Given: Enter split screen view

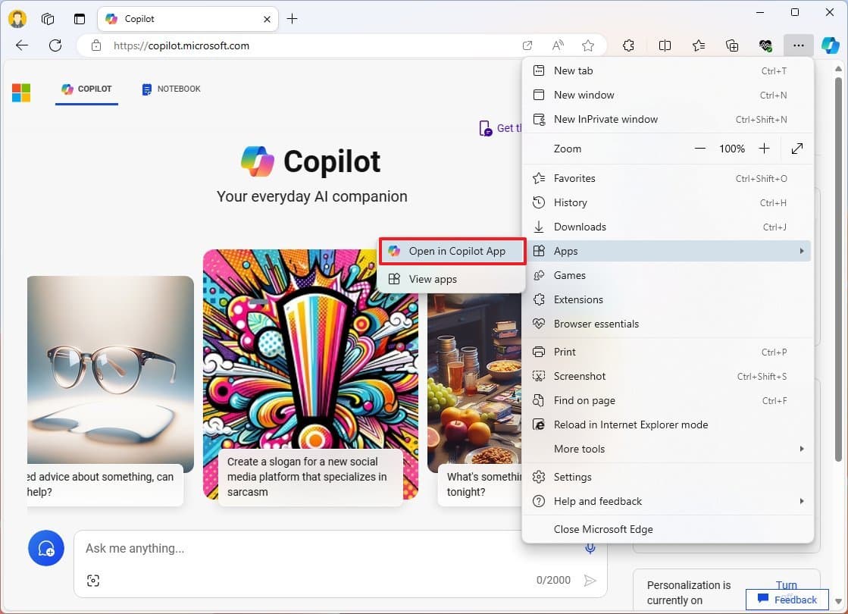Looking at the screenshot, I should [665, 45].
